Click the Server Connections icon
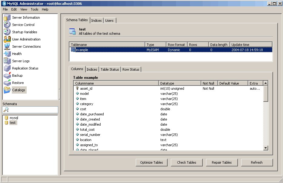Image resolution: width=283 pixels, height=183 pixels. pos(7,47)
